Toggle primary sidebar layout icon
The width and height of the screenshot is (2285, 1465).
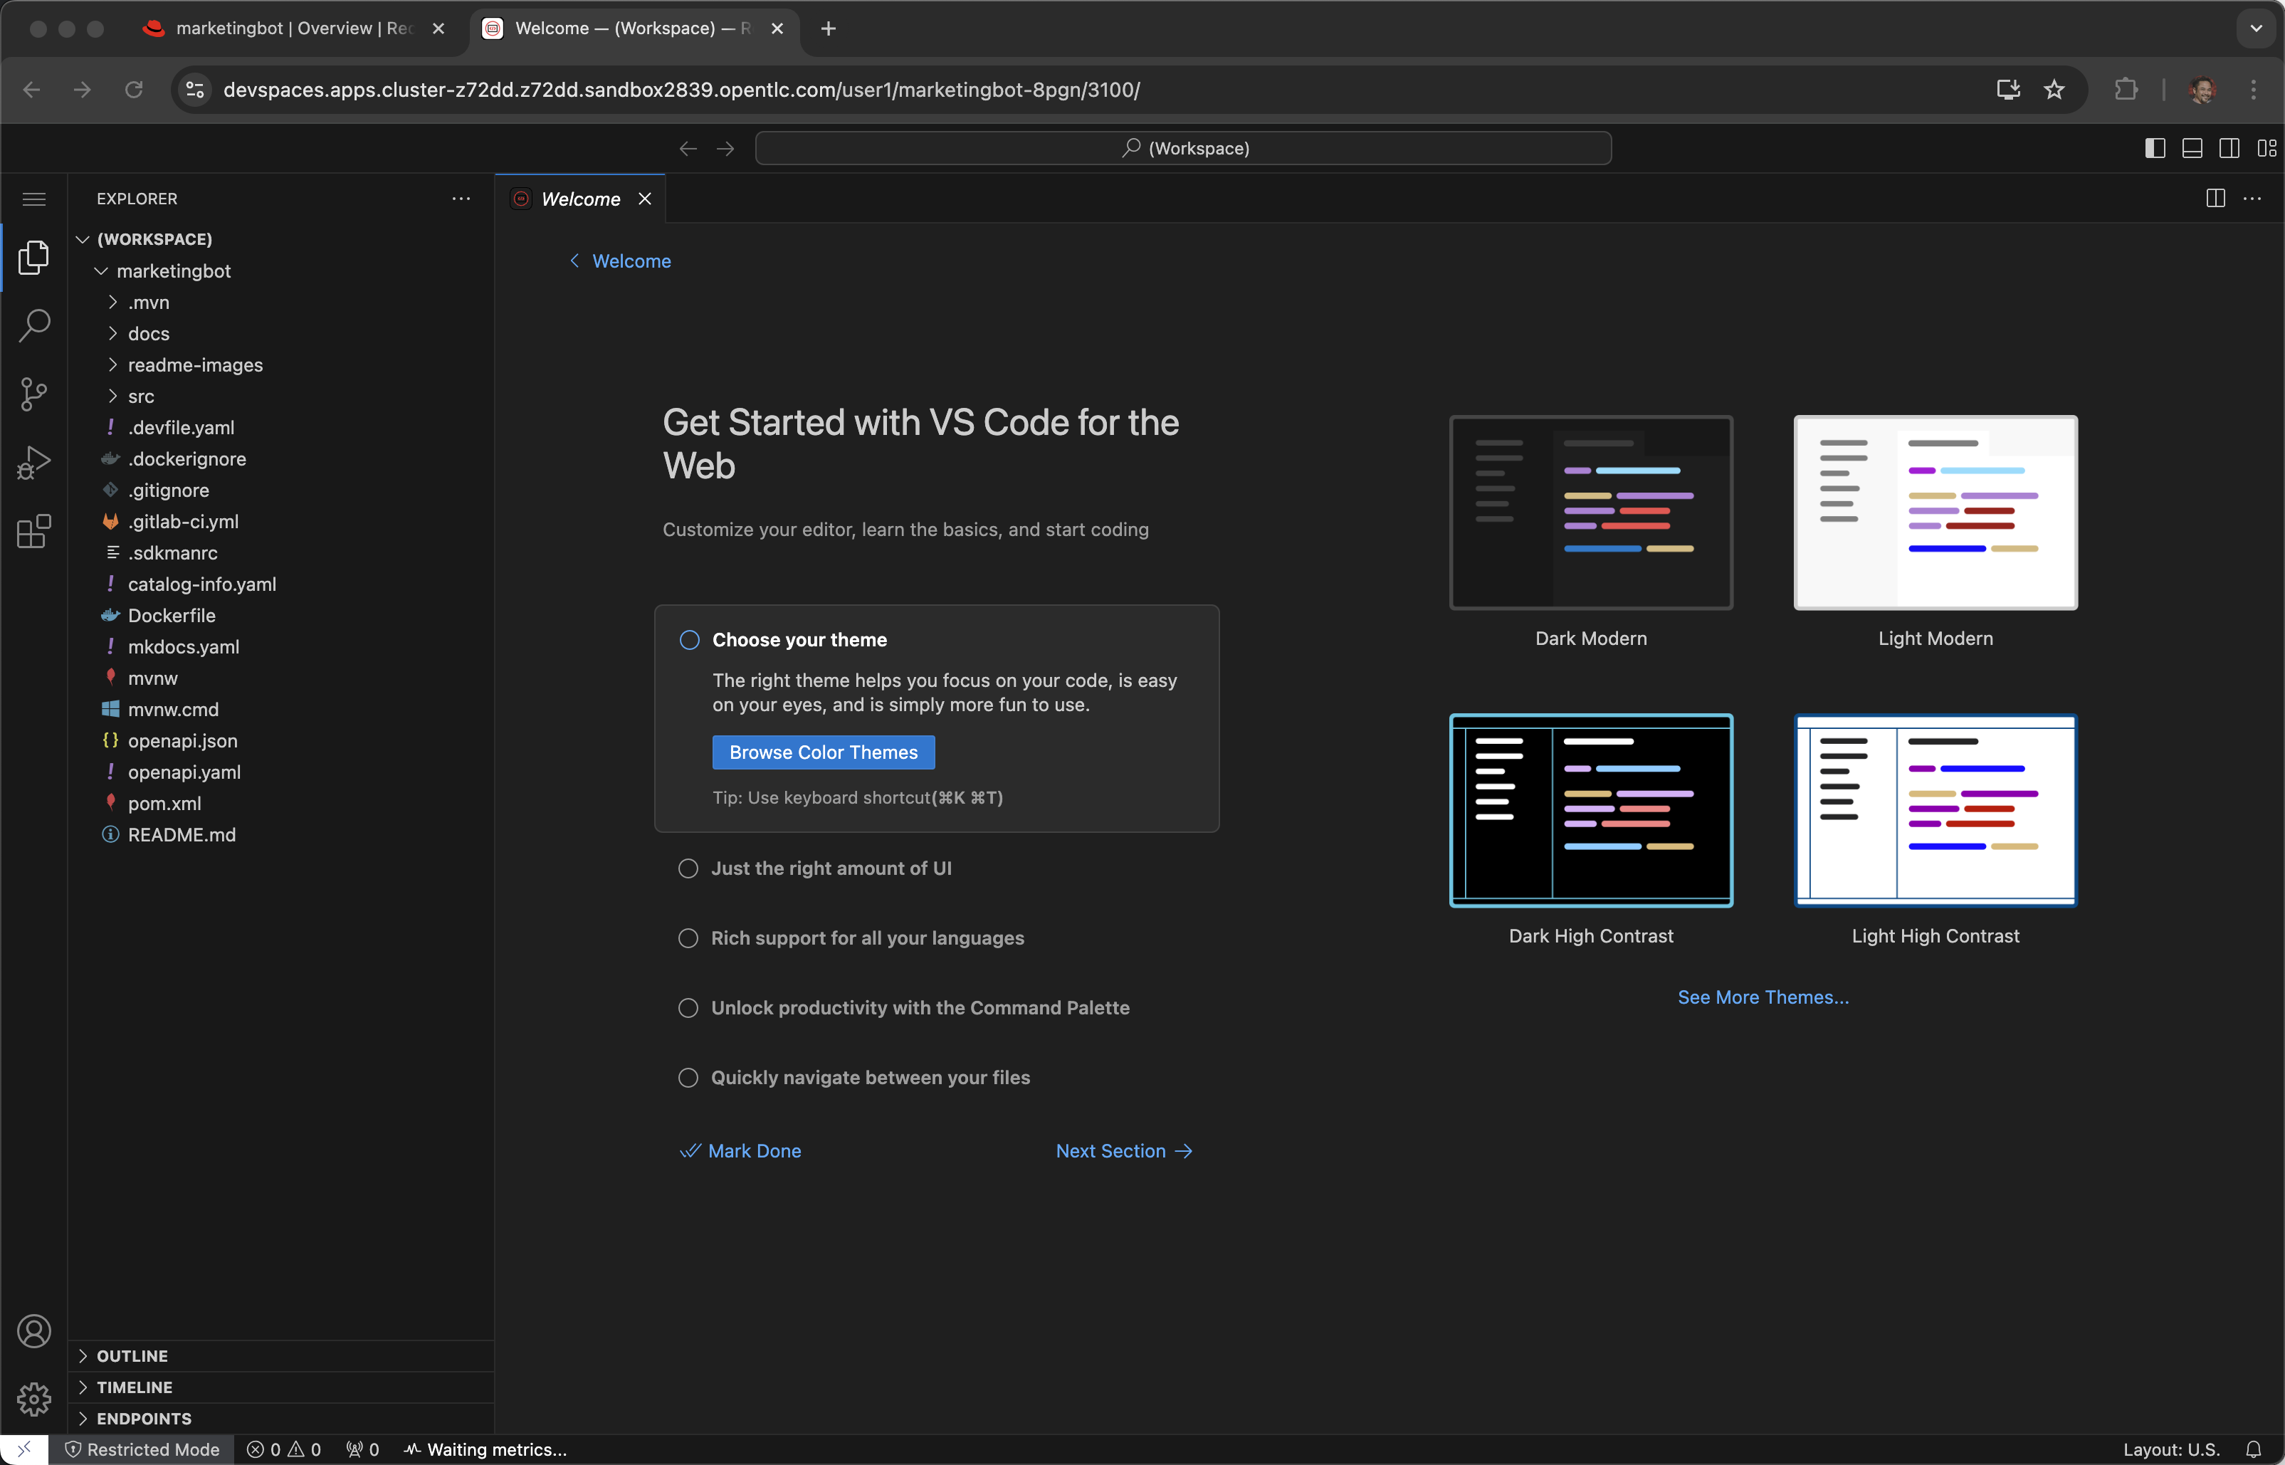coord(2155,148)
